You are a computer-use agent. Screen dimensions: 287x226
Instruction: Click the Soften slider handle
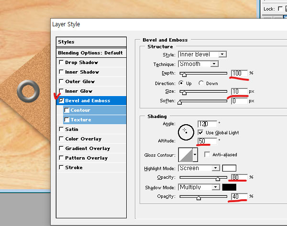click(x=179, y=102)
